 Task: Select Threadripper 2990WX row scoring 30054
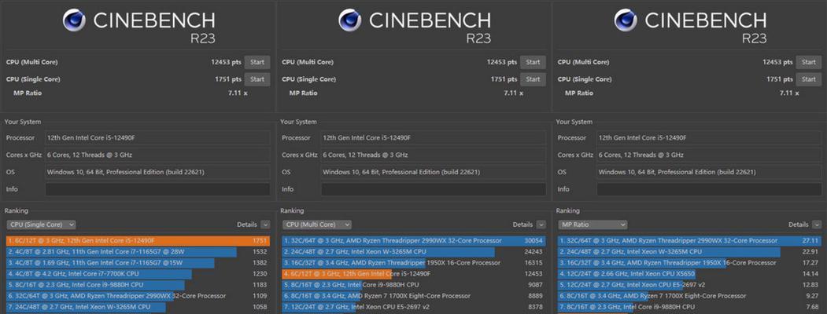pyautogui.click(x=414, y=241)
